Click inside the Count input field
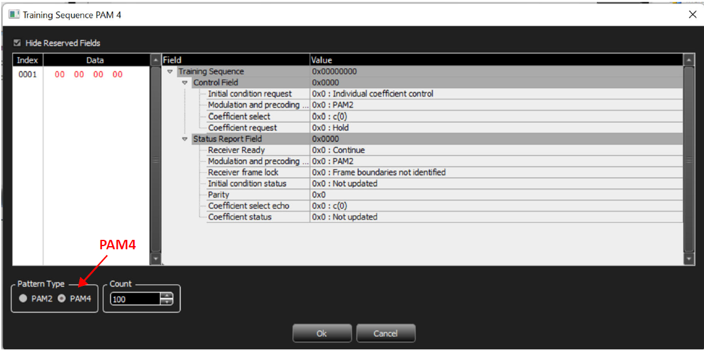Viewport: 704px width, 350px height. [x=135, y=299]
